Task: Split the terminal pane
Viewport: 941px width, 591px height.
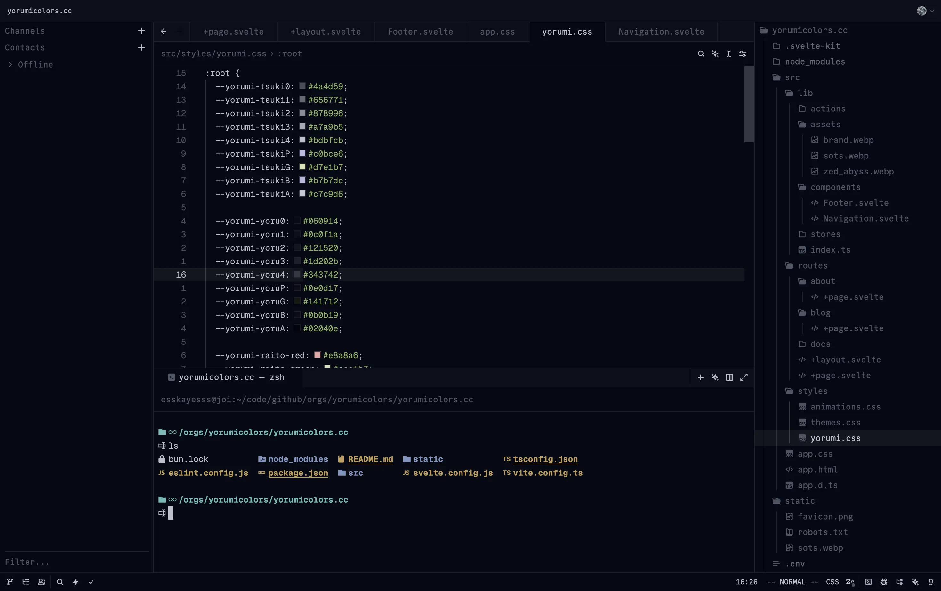Action: pyautogui.click(x=729, y=377)
